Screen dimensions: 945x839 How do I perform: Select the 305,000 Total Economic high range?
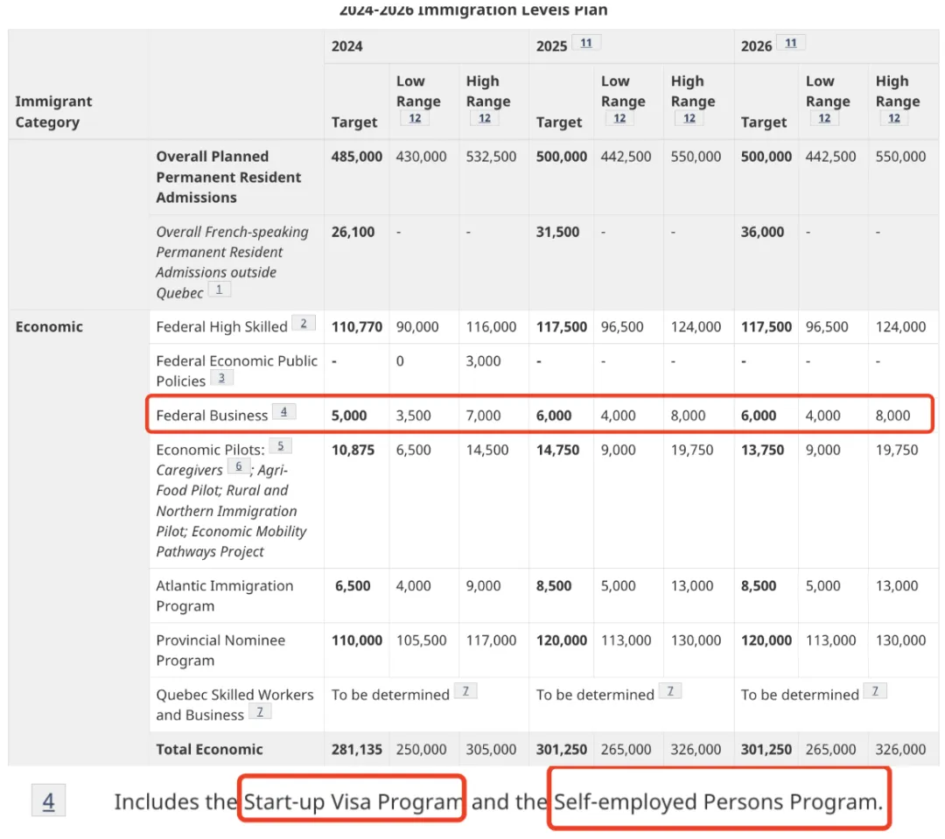[491, 750]
